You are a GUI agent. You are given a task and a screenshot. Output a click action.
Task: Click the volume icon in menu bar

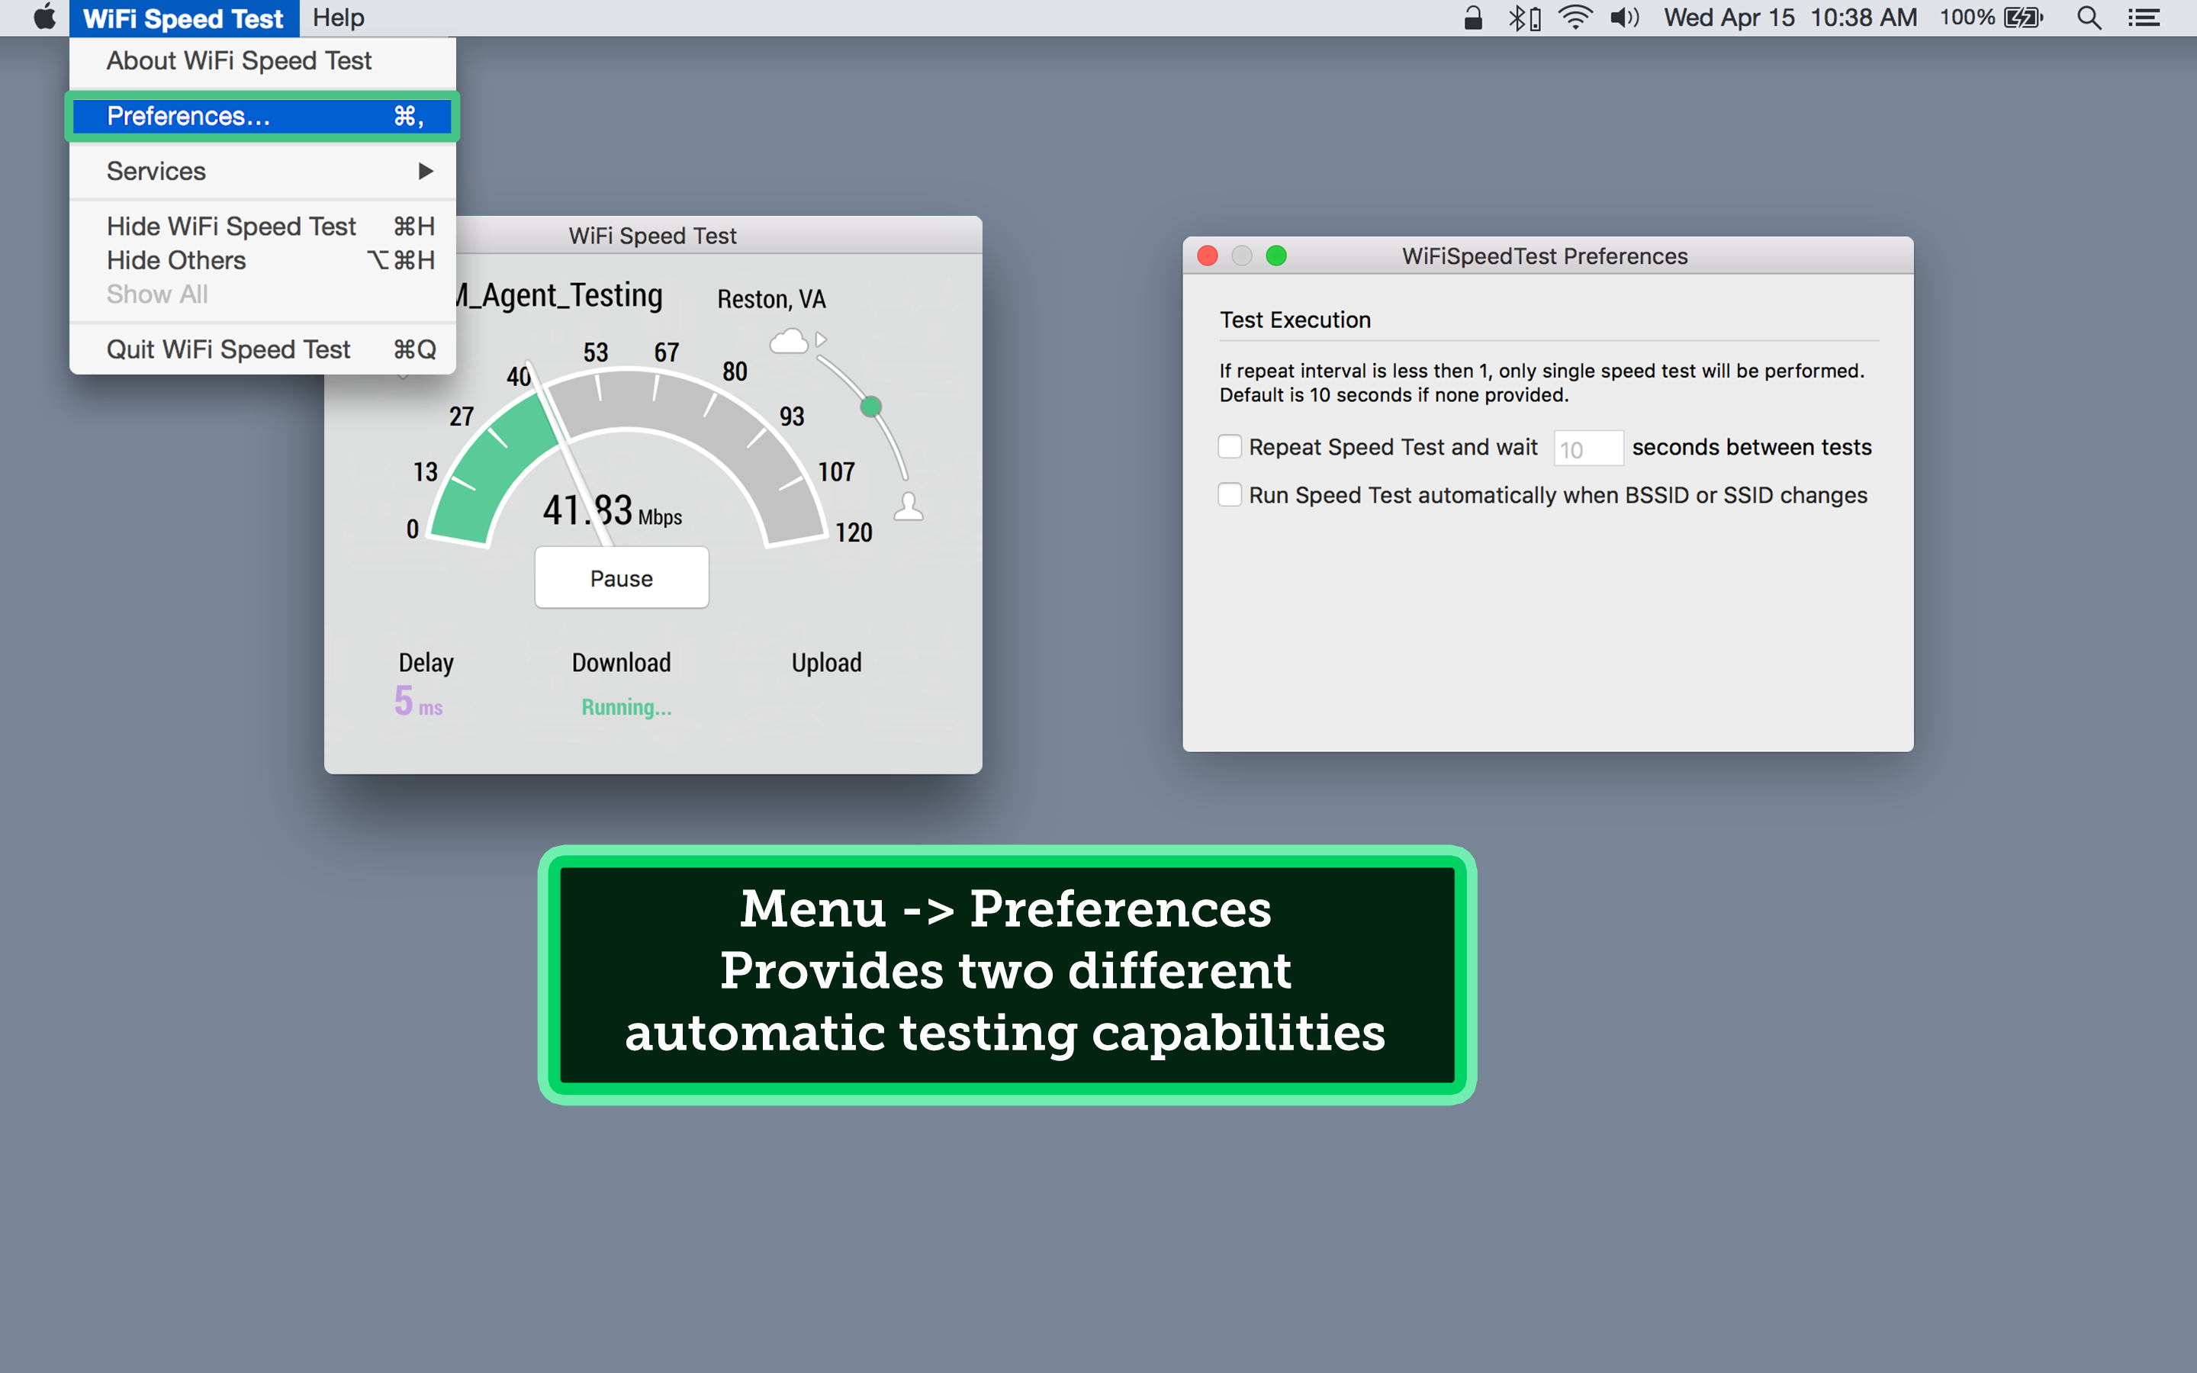tap(1625, 18)
